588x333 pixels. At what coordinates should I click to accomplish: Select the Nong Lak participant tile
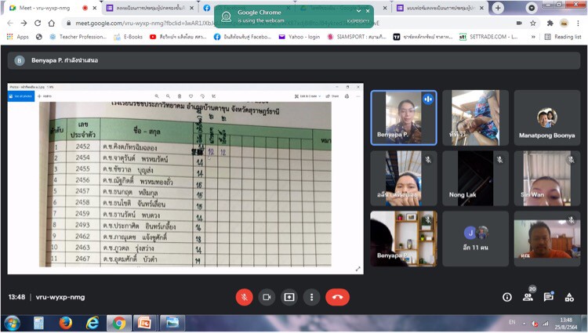coord(475,179)
